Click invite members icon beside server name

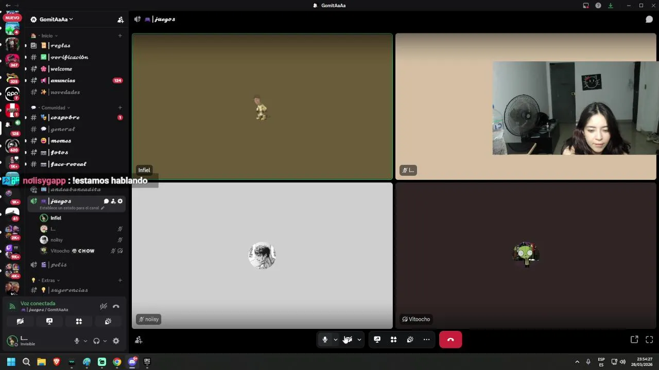[120, 20]
